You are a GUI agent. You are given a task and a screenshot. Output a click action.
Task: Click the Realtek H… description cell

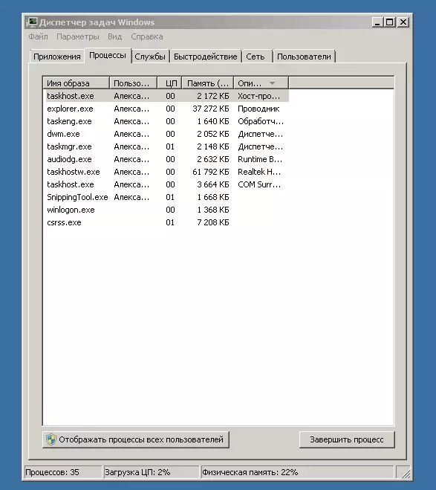259,172
